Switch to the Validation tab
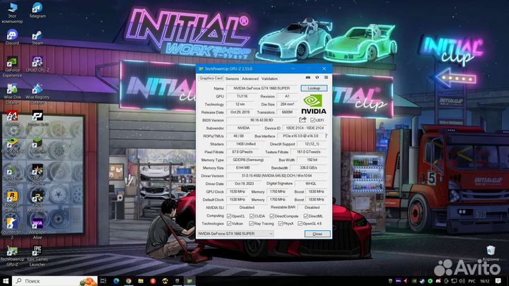509x286 pixels. pos(270,79)
